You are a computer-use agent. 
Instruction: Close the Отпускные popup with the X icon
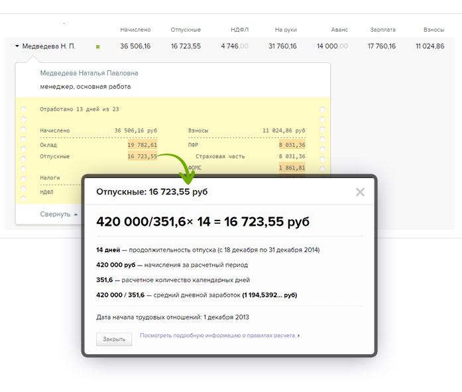coord(360,192)
